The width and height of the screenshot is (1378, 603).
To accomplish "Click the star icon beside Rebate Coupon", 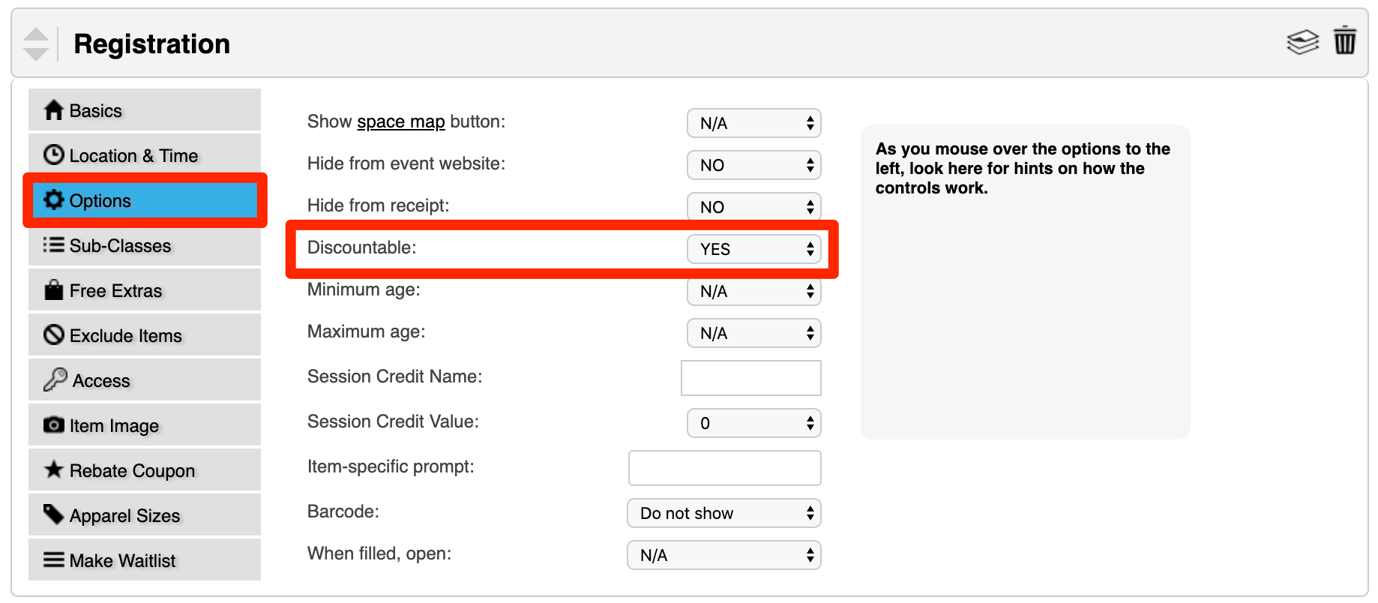I will [x=53, y=469].
